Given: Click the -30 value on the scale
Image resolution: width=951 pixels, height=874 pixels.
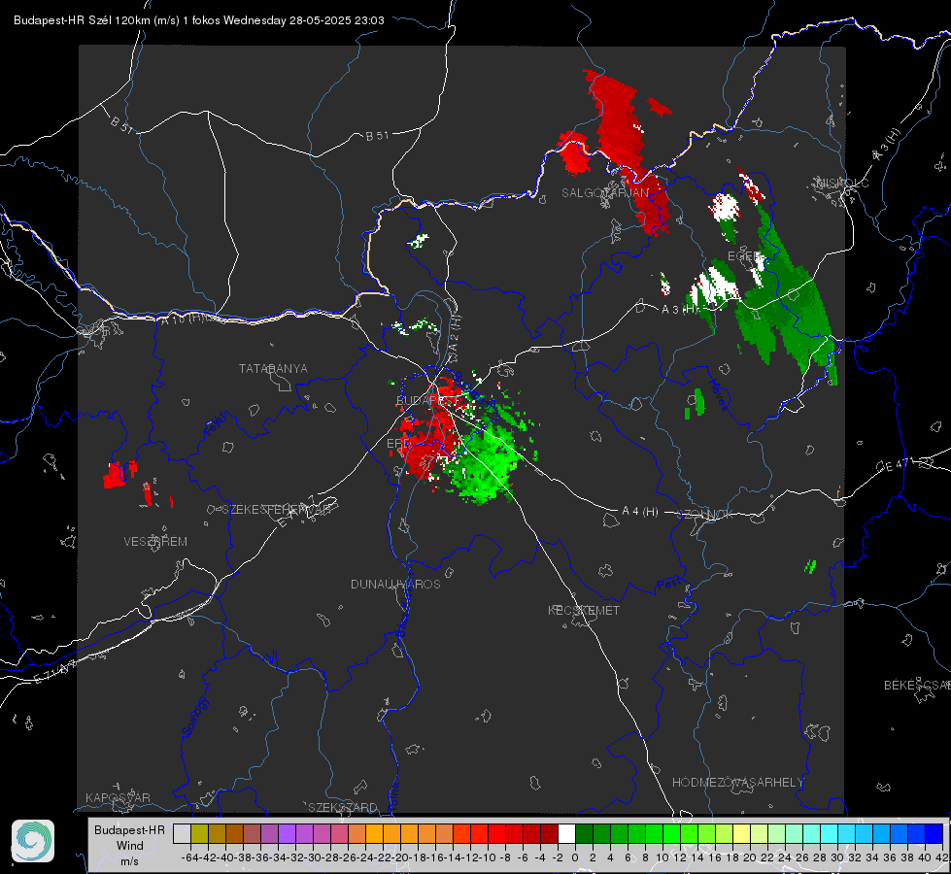Looking at the screenshot, I should (x=313, y=857).
